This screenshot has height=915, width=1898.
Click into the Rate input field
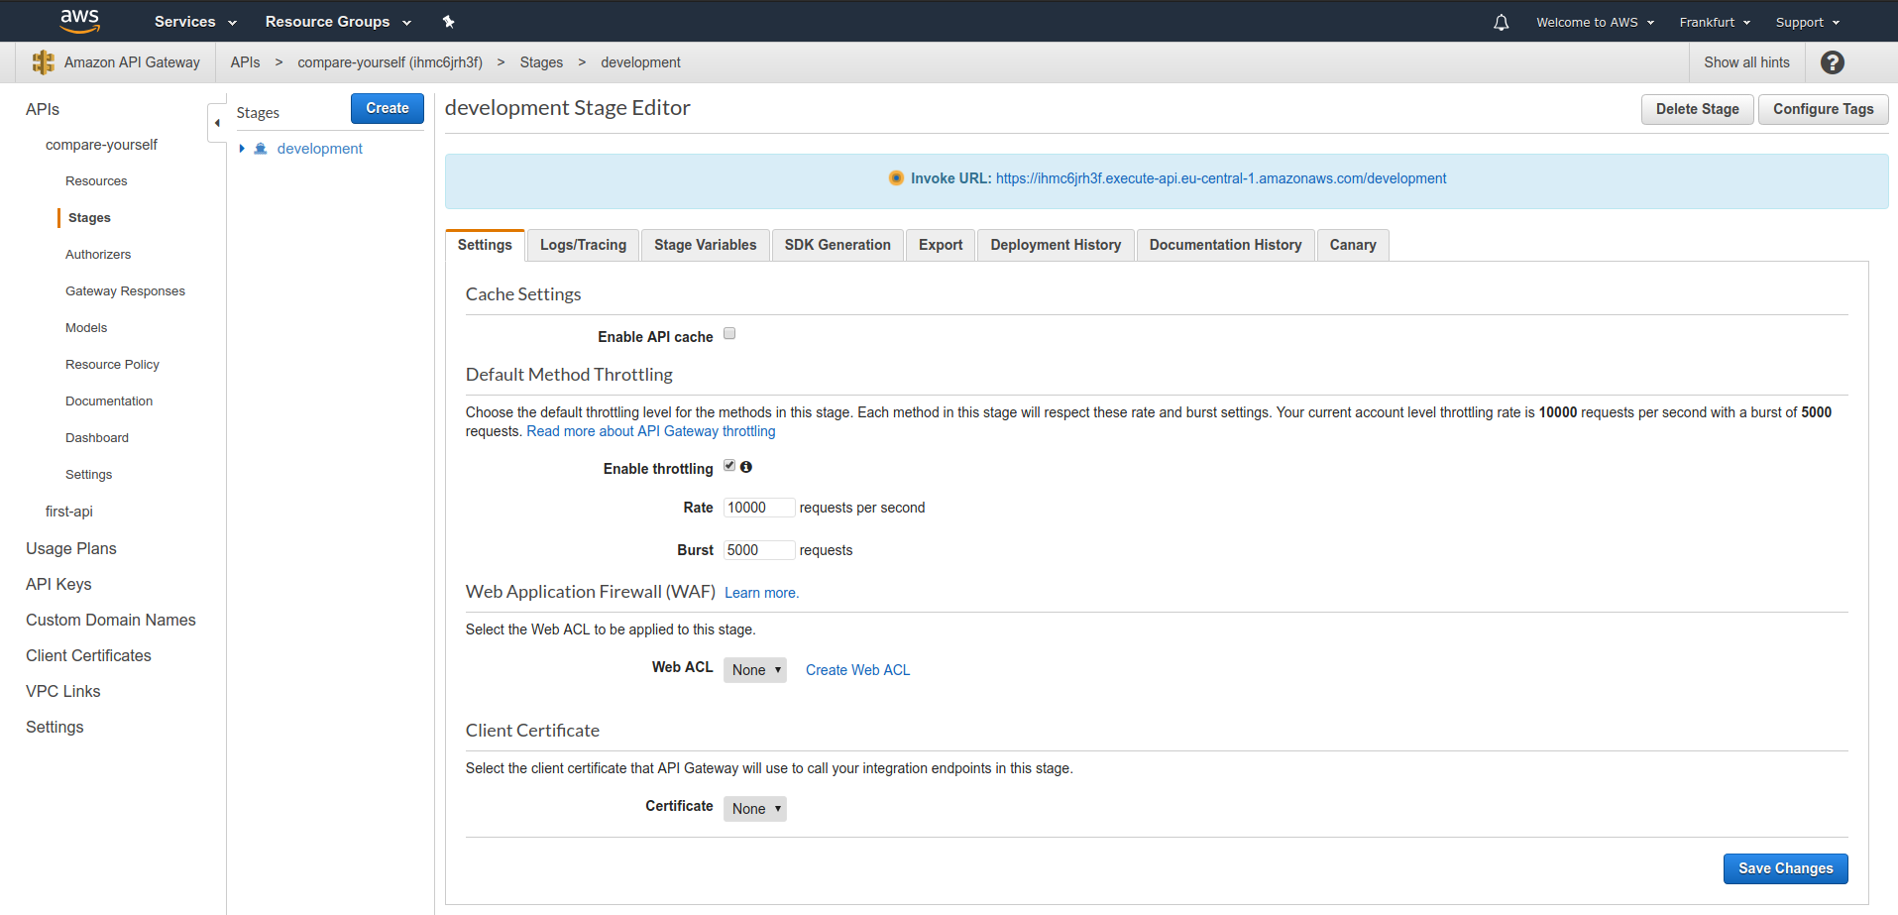759,508
